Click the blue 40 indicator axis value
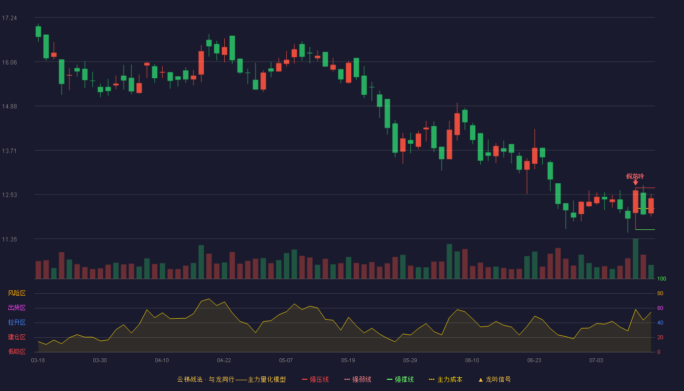The width and height of the screenshot is (684, 391). [x=660, y=323]
